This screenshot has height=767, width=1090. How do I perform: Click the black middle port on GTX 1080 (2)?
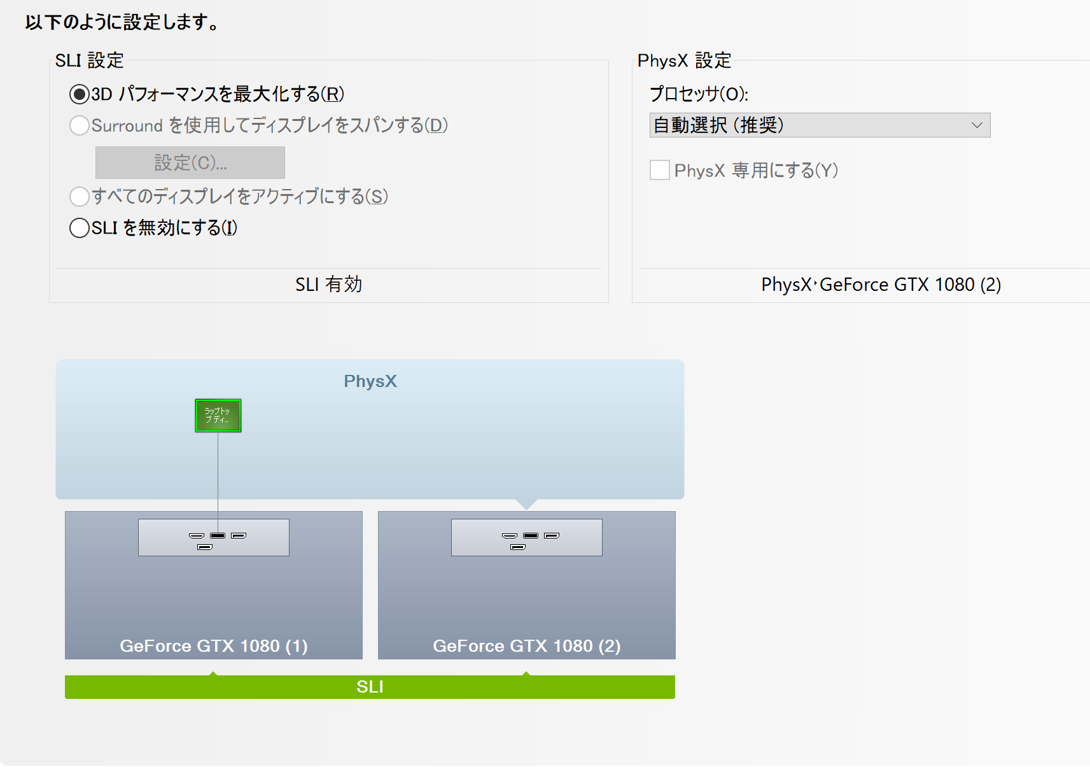(531, 536)
